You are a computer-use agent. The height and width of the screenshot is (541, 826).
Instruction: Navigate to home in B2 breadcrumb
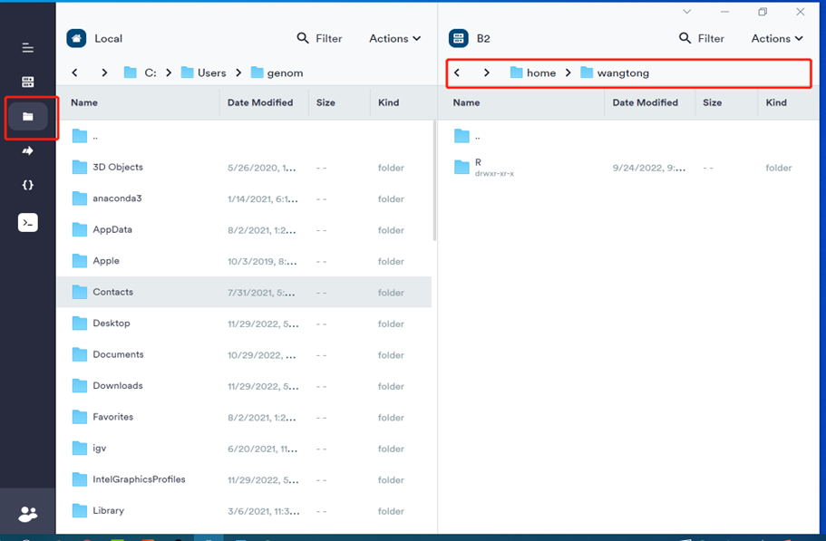pos(533,72)
